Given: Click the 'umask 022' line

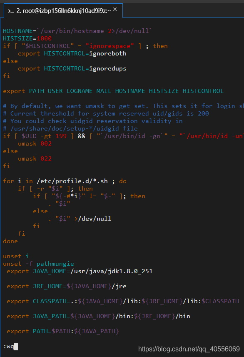Looking at the screenshot, I should pyautogui.click(x=35, y=158).
